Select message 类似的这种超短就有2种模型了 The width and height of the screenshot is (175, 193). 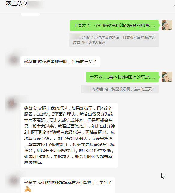click(68, 185)
